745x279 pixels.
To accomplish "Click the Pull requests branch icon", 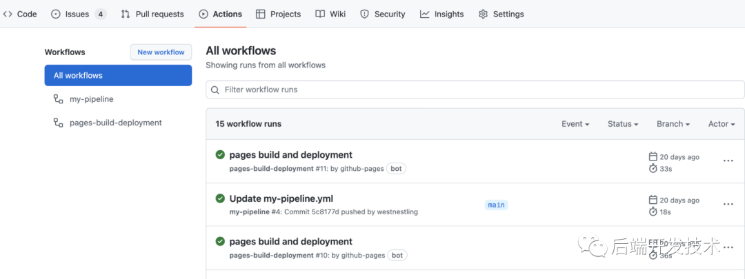I will click(x=126, y=14).
